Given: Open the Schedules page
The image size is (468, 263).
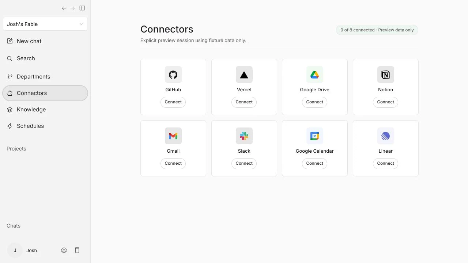Looking at the screenshot, I should 45,126.
